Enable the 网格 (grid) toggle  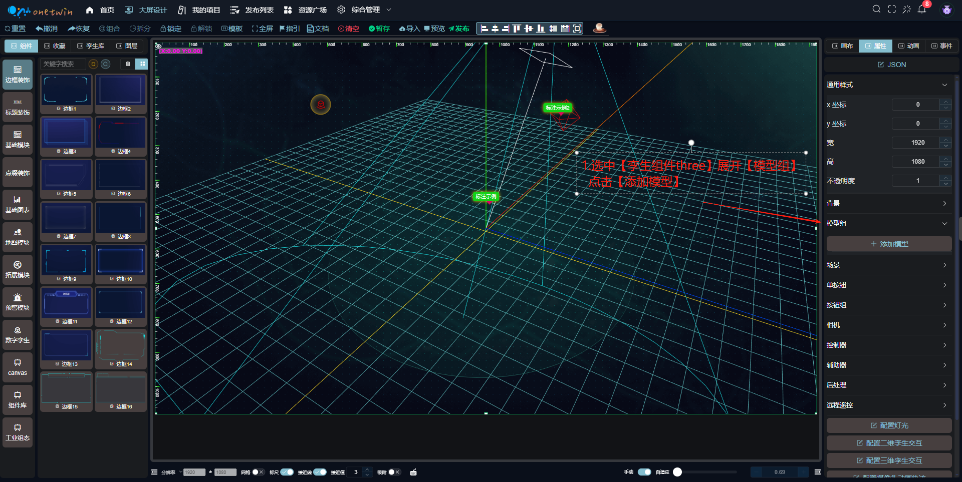tap(258, 472)
